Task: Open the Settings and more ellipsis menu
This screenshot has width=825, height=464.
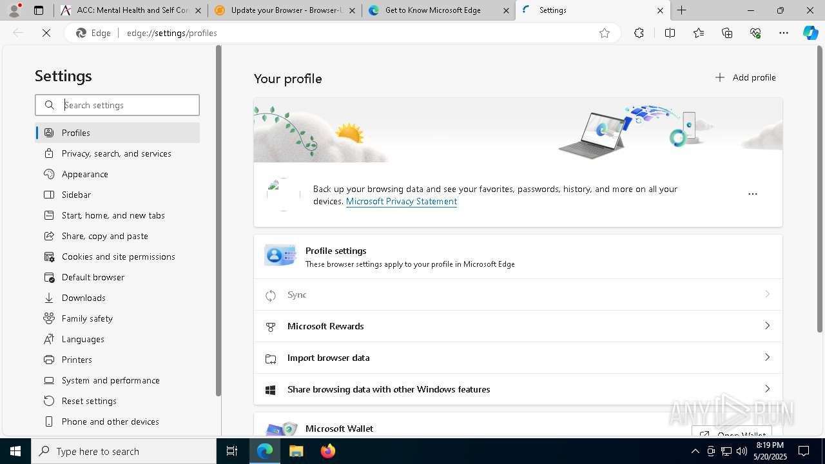Action: coord(784,33)
